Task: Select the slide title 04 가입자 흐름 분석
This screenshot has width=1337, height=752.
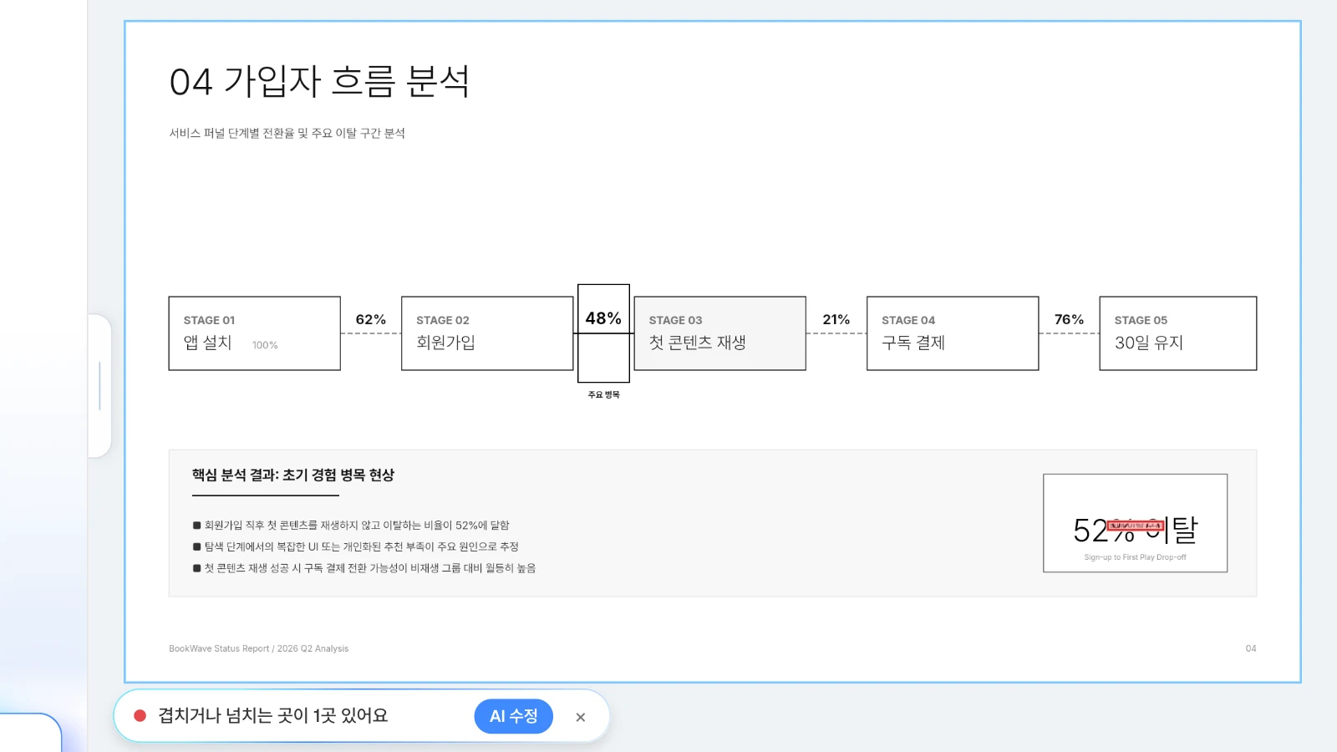Action: tap(319, 82)
